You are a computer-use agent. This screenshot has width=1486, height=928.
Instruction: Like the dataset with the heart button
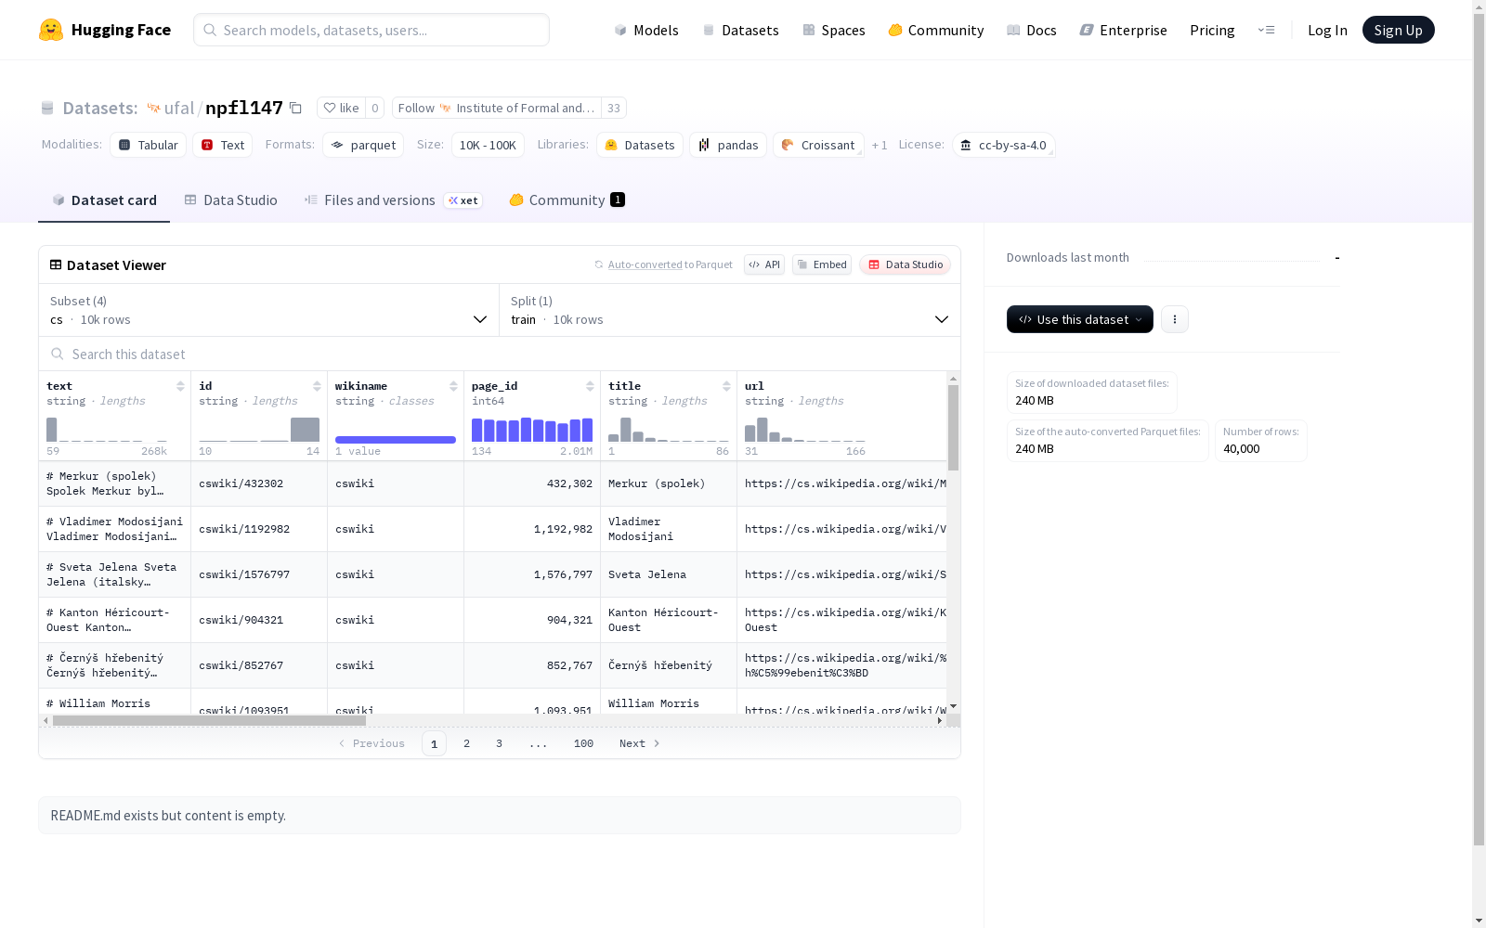point(341,108)
